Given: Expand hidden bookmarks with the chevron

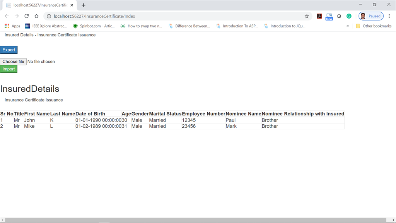Looking at the screenshot, I should tap(347, 26).
